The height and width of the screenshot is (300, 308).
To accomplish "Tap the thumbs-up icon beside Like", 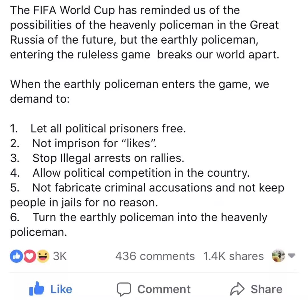I will (x=36, y=289).
